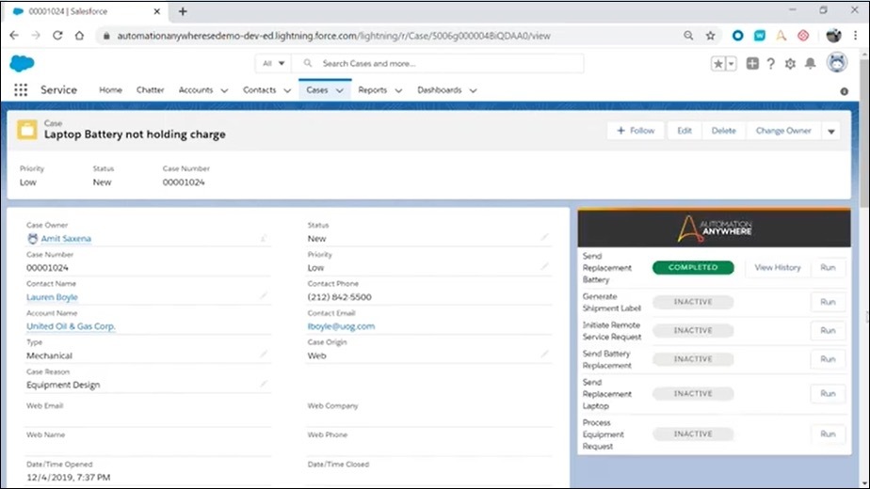Click the blue circle browser extension

pos(737,36)
